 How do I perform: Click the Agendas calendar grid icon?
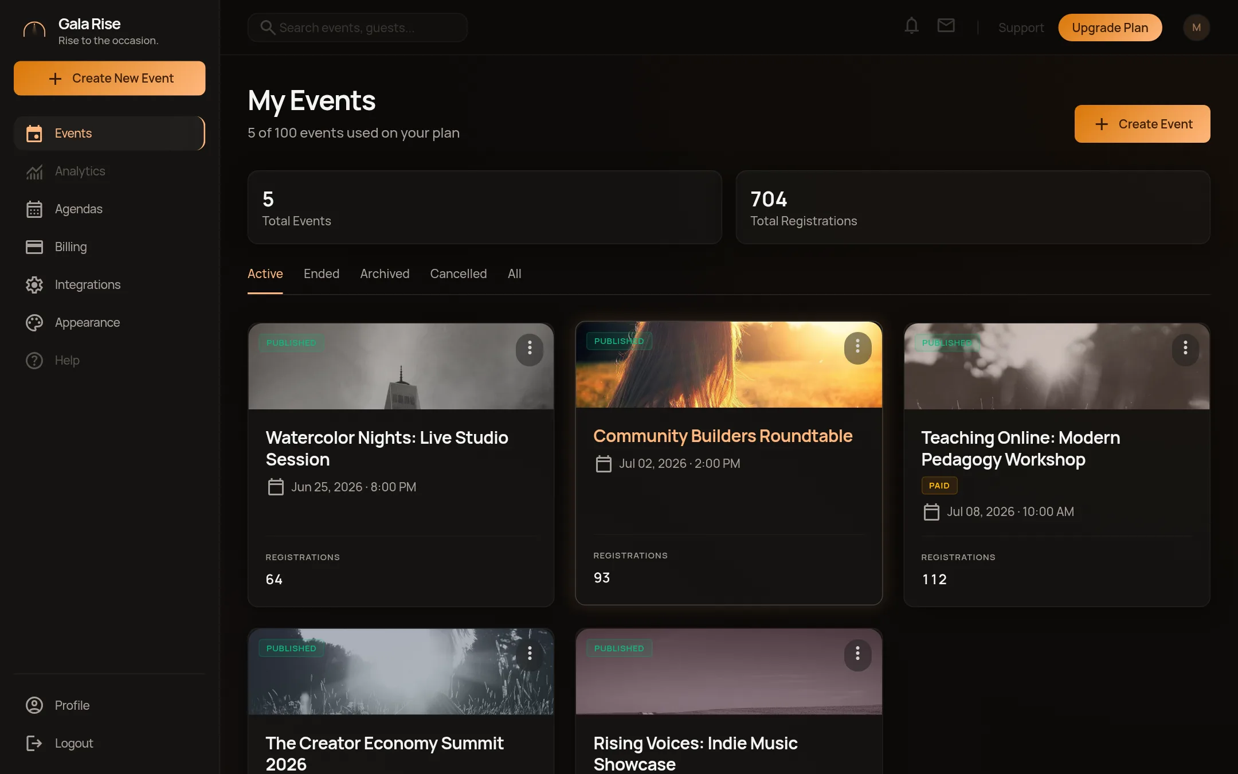click(x=34, y=209)
